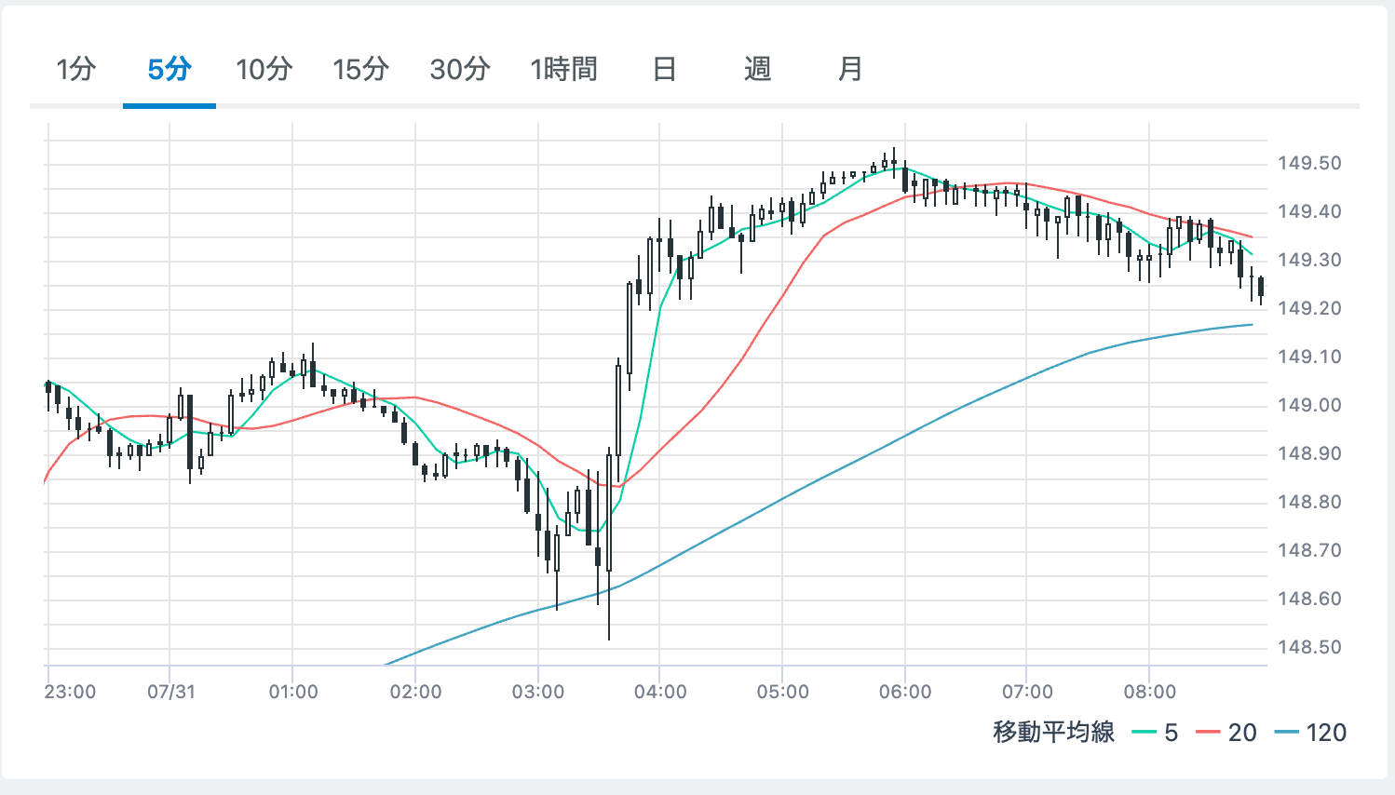This screenshot has width=1395, height=795.
Task: Switch to the 1分 timeframe tab
Action: pos(75,69)
